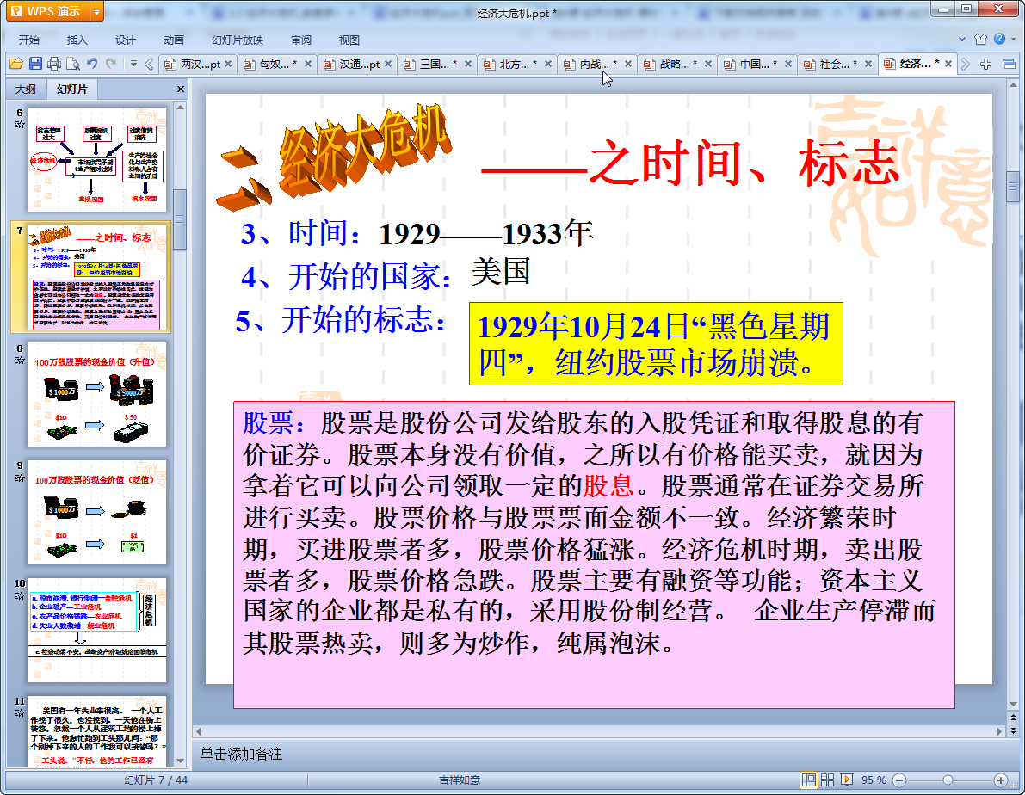Switch to the 大纲 outline tab
The image size is (1025, 795).
click(x=26, y=89)
